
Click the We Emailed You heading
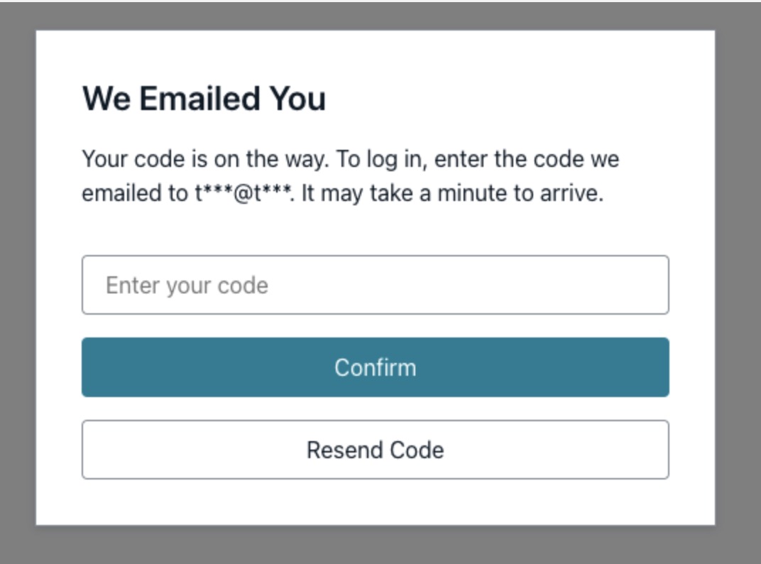pos(204,98)
